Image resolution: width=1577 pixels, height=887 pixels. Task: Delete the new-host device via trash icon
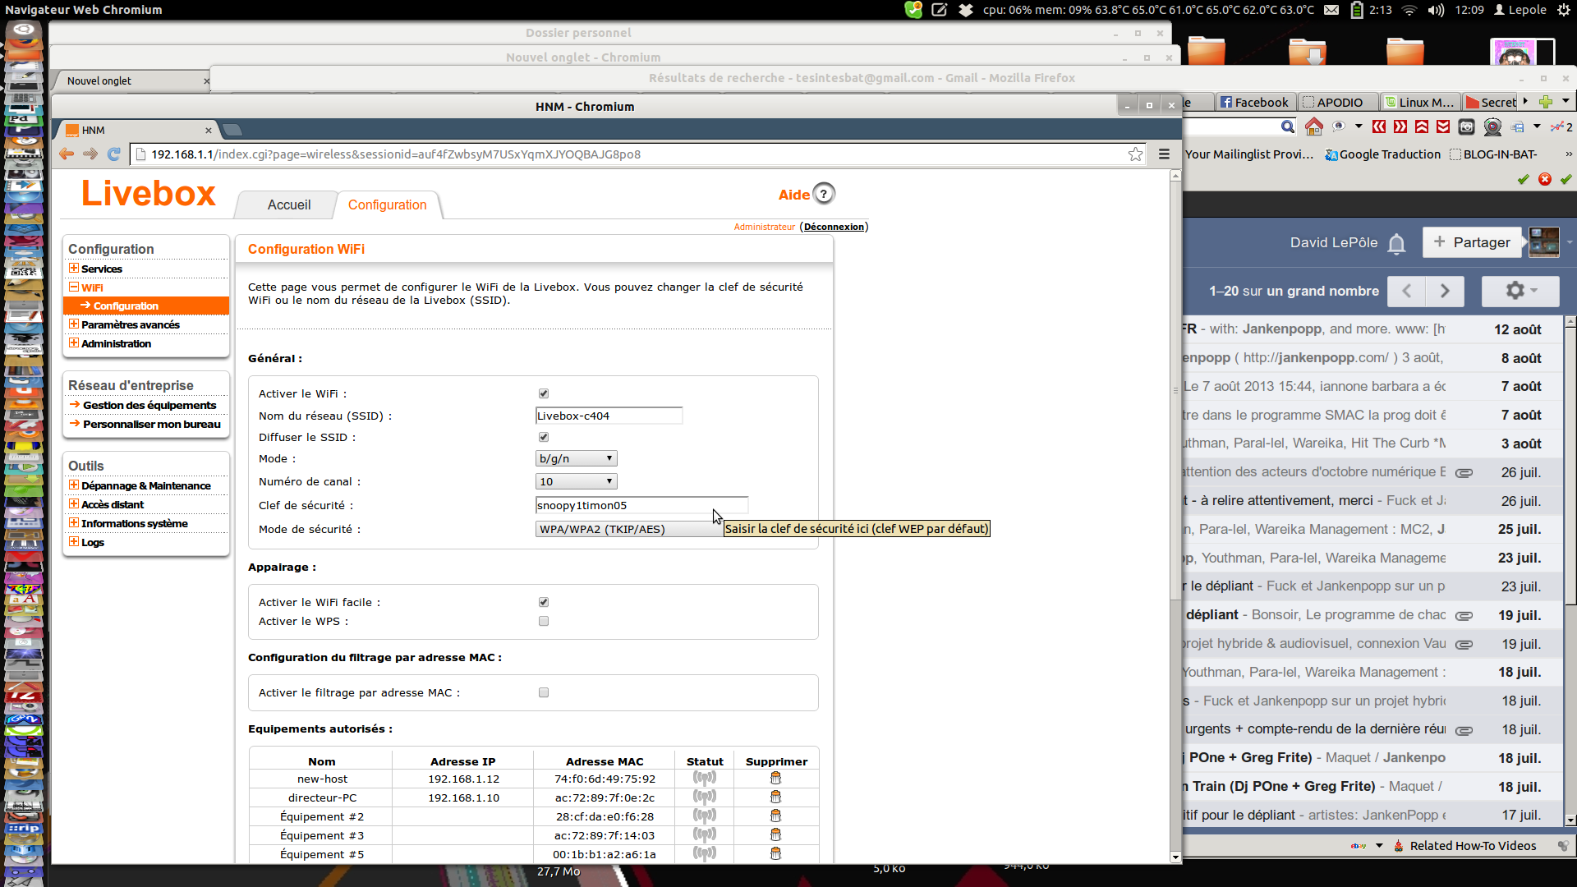tap(775, 778)
